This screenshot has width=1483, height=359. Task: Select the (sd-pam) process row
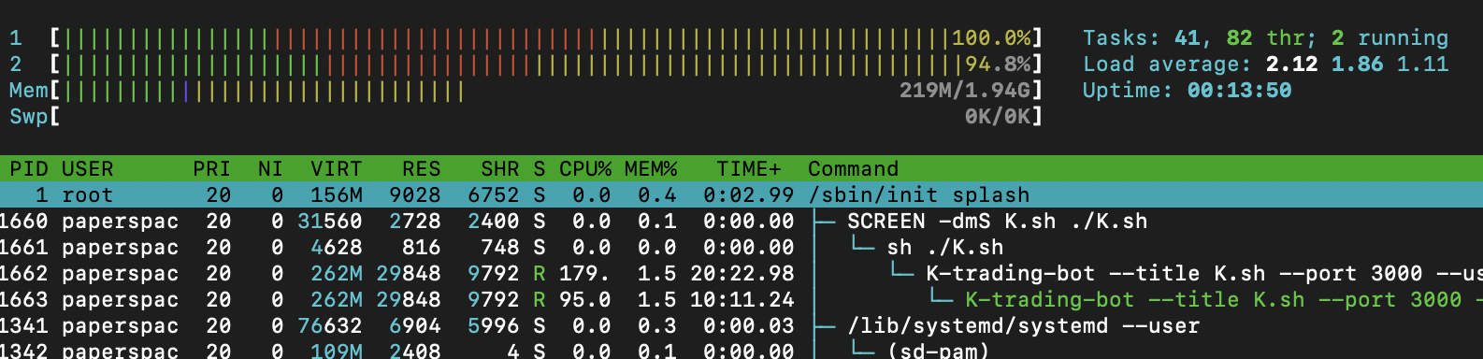741,351
